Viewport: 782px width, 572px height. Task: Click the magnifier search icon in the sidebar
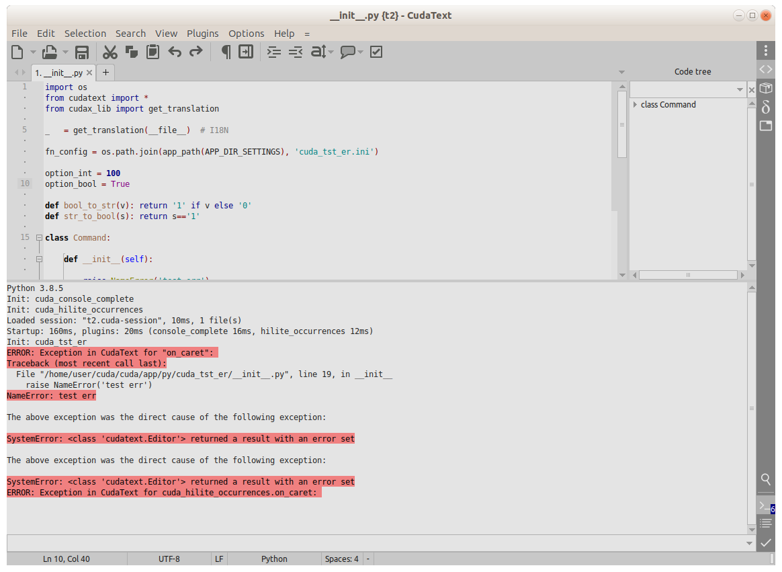click(766, 479)
